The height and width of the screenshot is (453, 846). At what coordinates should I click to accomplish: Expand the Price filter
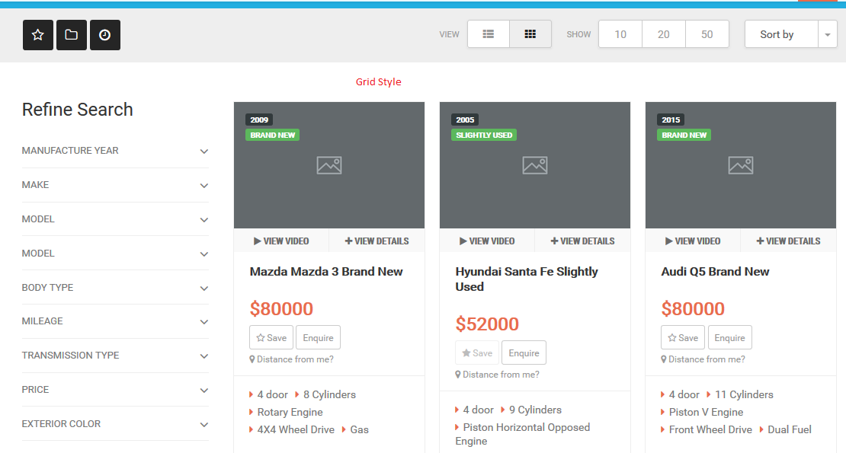pos(115,390)
